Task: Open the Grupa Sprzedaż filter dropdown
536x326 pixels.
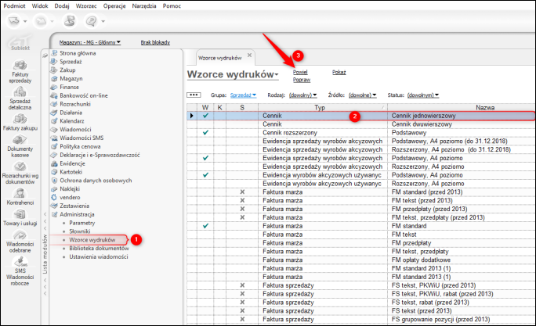Action: [243, 95]
